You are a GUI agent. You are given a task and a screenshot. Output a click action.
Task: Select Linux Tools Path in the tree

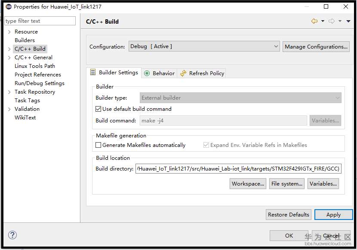pyautogui.click(x=35, y=66)
